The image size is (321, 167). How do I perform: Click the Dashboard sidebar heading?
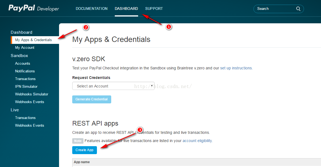[21, 32]
